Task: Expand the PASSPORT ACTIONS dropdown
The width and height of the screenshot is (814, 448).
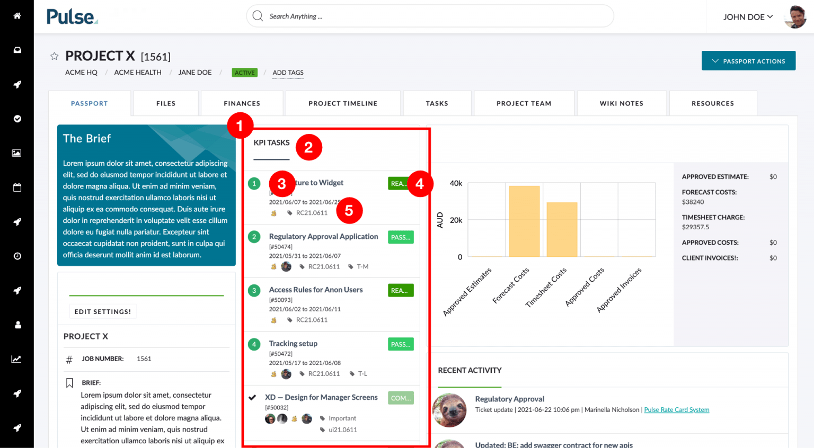Action: click(x=748, y=60)
